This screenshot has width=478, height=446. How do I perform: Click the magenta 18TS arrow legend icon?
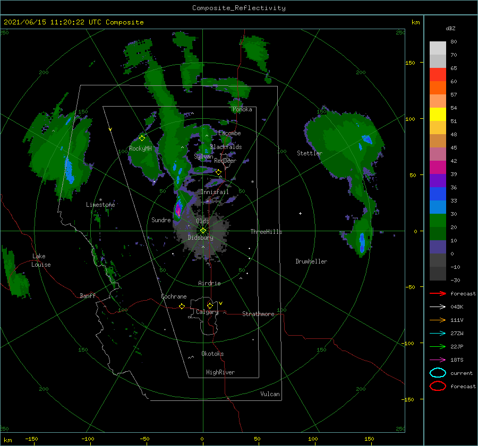[x=438, y=360]
